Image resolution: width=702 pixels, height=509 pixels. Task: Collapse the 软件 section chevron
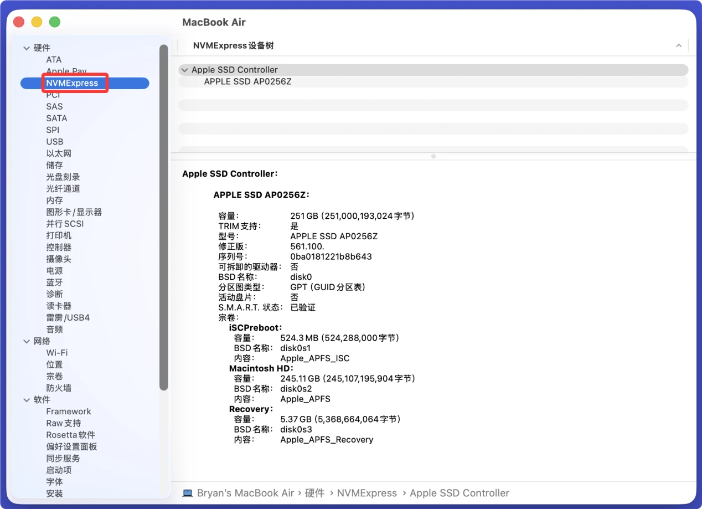coord(26,400)
